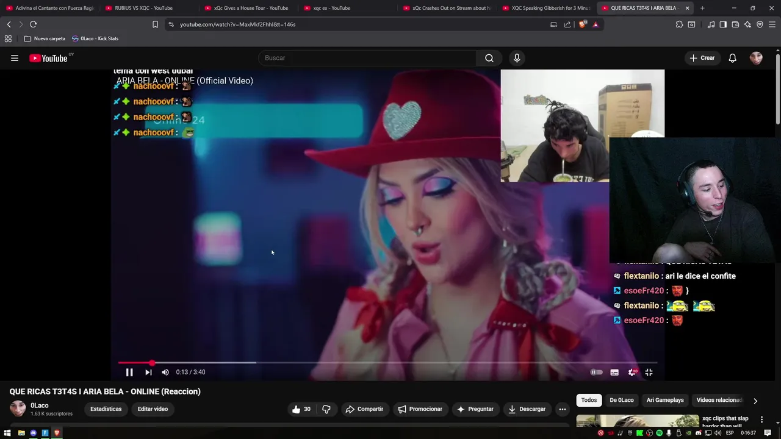Open the Brave Shields lion icon
Image resolution: width=781 pixels, height=439 pixels.
(582, 24)
